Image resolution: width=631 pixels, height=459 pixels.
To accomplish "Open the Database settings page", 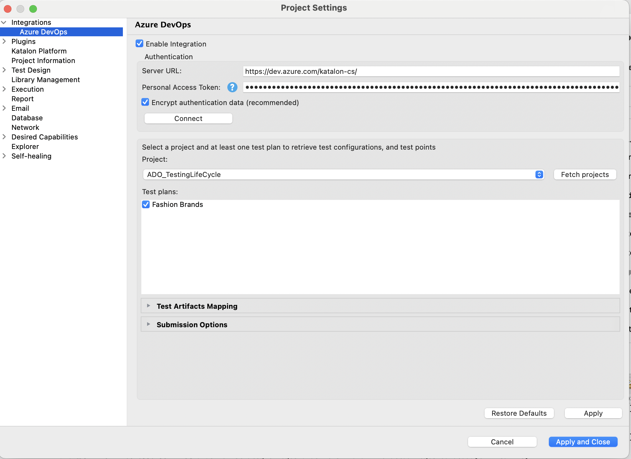I will tap(27, 118).
